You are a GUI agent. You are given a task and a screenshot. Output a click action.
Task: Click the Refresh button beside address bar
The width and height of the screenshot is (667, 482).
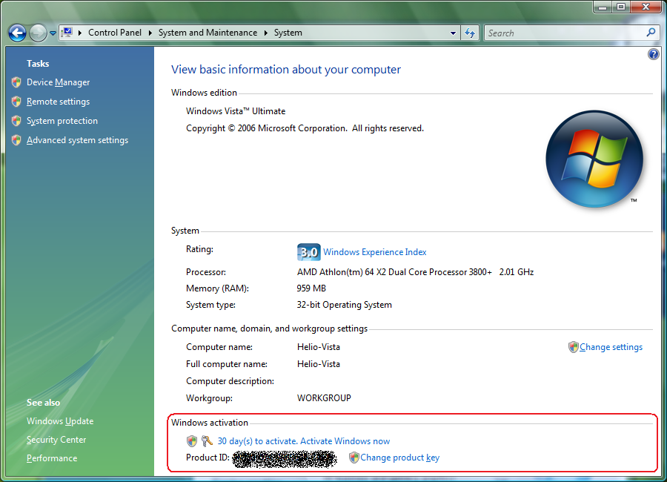470,33
